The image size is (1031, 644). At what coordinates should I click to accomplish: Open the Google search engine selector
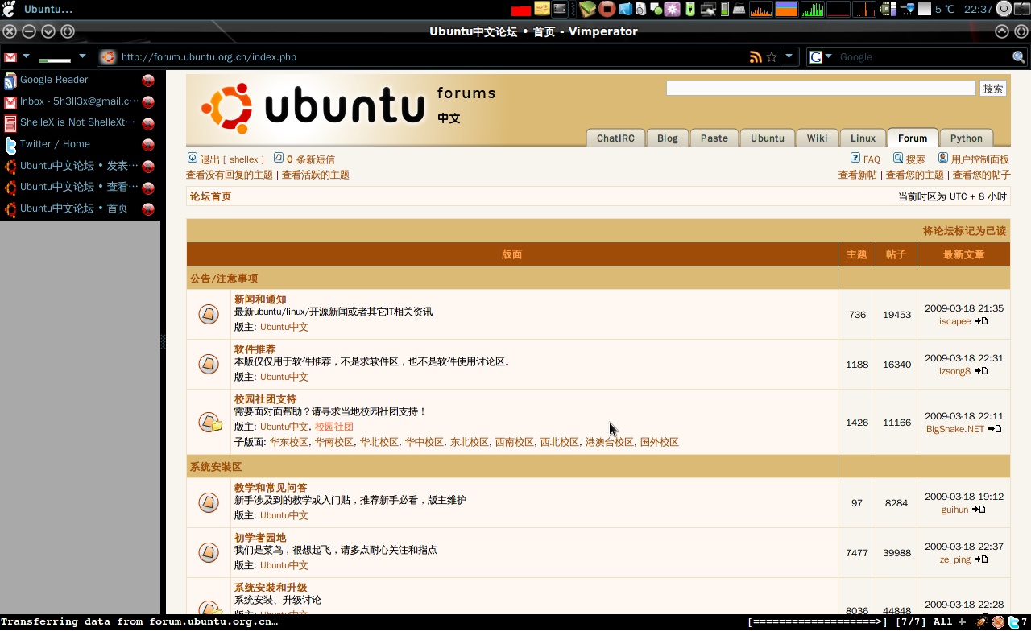coord(821,57)
